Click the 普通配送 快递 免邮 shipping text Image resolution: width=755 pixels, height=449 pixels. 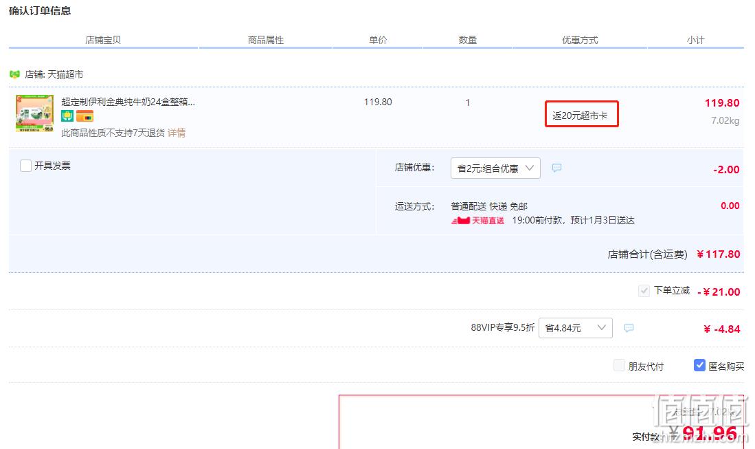[489, 207]
